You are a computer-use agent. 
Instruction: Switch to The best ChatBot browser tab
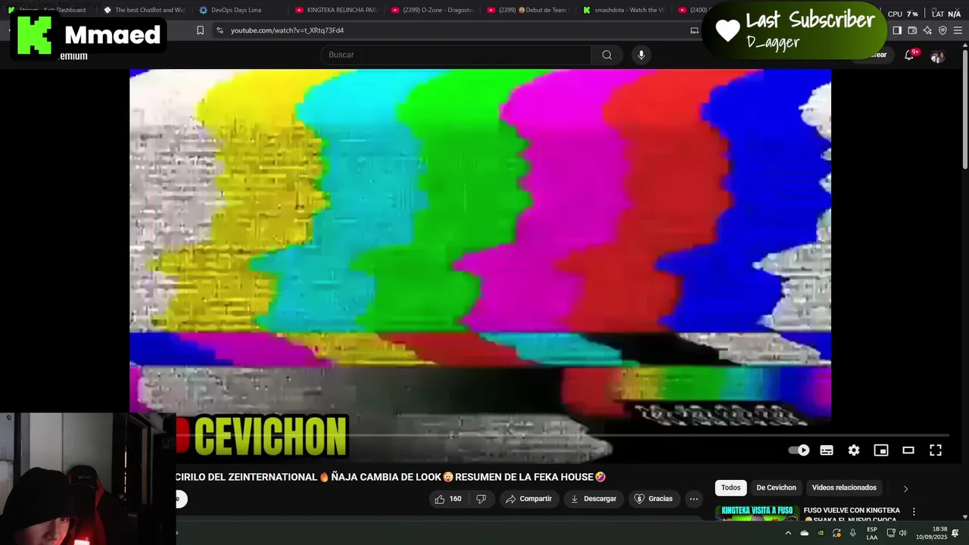tap(144, 10)
